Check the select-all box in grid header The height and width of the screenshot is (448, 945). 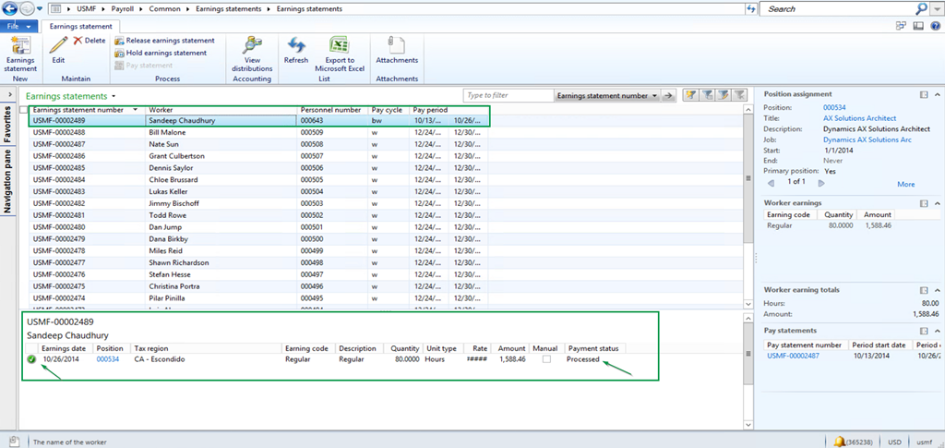coord(24,110)
